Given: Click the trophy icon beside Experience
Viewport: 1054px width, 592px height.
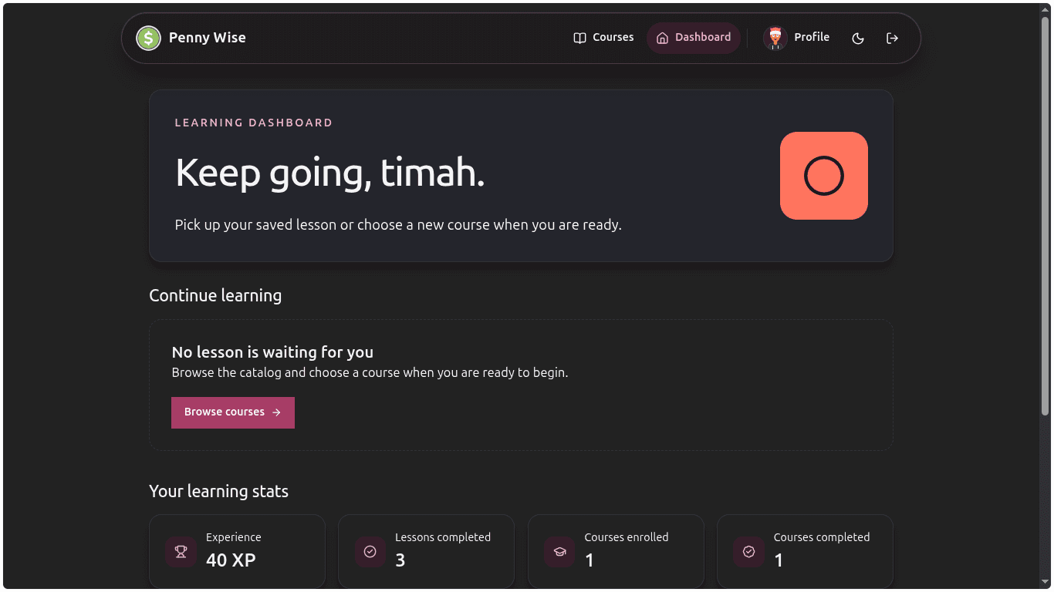Looking at the screenshot, I should [181, 551].
